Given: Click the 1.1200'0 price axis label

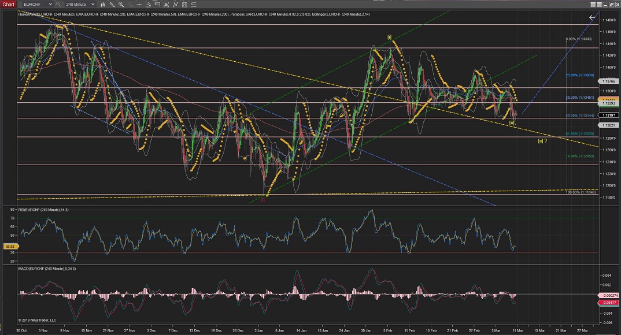Looking at the screenshot, I should click(609, 185).
